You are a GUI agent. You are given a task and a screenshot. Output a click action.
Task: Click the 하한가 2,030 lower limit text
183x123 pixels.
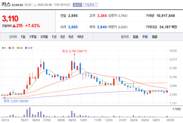117,27
